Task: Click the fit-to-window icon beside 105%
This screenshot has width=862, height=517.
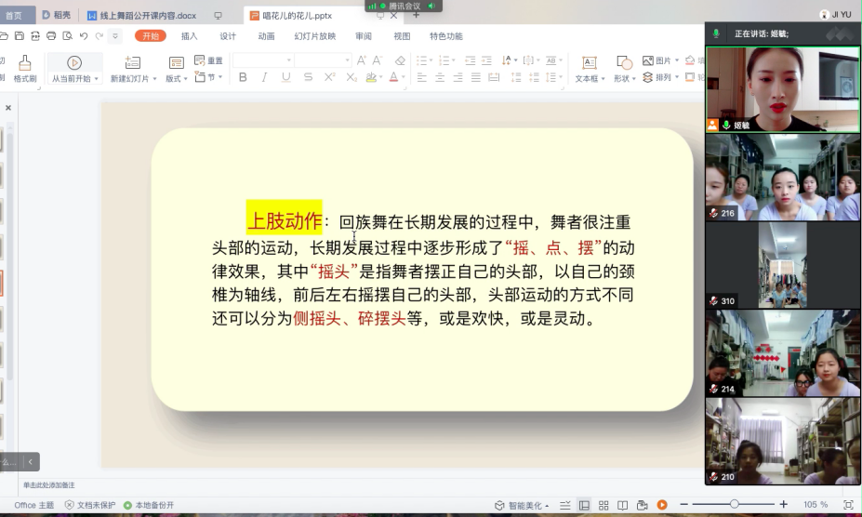Action: 847,505
